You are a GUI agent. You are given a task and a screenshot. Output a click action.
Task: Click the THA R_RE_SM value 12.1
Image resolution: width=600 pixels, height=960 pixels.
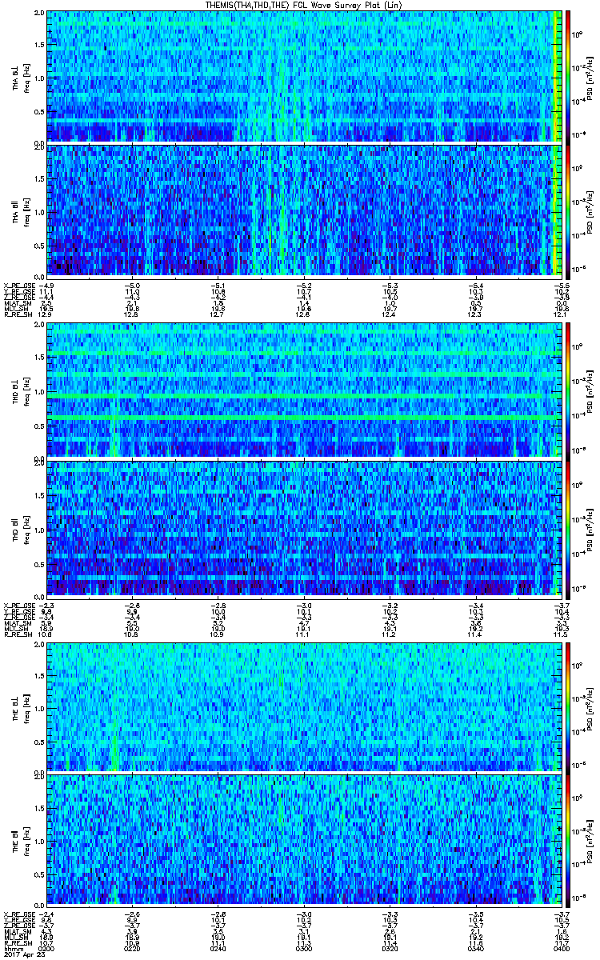tap(560, 314)
